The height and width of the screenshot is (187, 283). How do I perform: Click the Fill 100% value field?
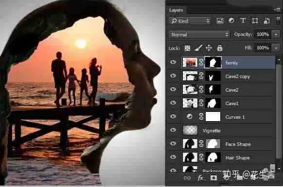coord(263,48)
